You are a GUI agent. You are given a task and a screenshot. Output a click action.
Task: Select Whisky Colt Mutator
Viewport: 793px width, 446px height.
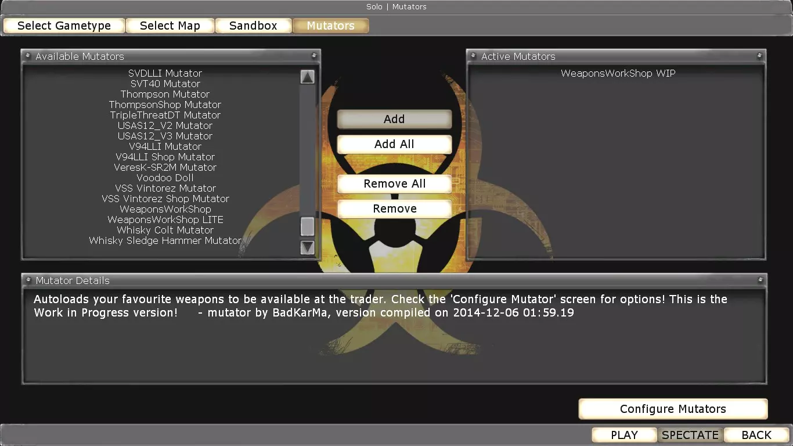[165, 230]
